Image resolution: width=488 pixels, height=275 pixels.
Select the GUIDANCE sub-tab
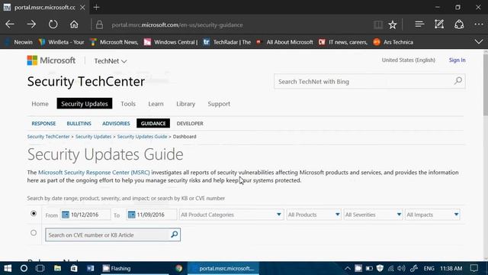tap(153, 123)
